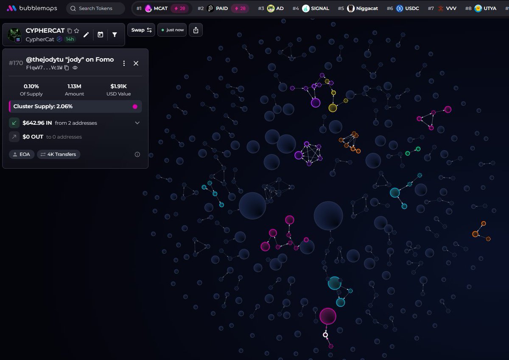Expand the $642.96 IN addresses list

click(137, 123)
